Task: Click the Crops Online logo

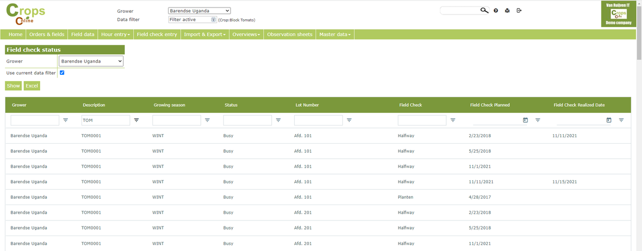Action: coord(25,14)
